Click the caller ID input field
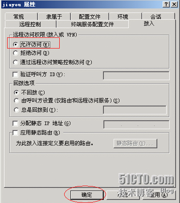This screenshot has height=203, width=180. (x=136, y=76)
